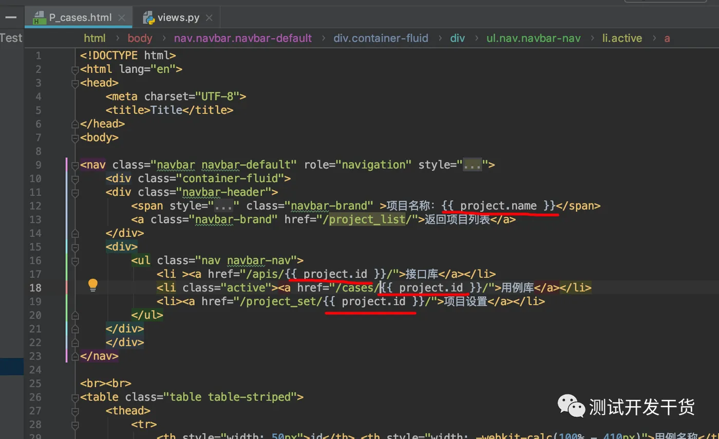
Task: Close the views.py editor tab
Action: coord(209,17)
